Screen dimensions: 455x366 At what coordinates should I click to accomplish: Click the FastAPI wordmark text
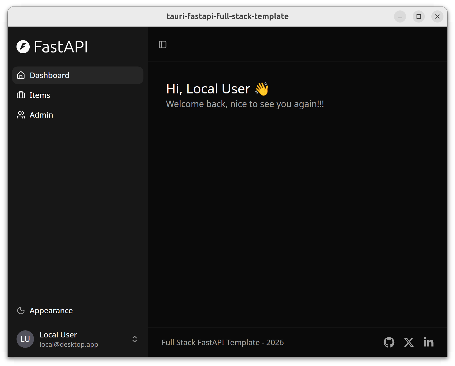click(x=61, y=47)
